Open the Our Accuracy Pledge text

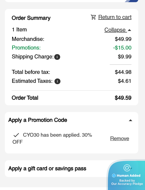[127, 184]
